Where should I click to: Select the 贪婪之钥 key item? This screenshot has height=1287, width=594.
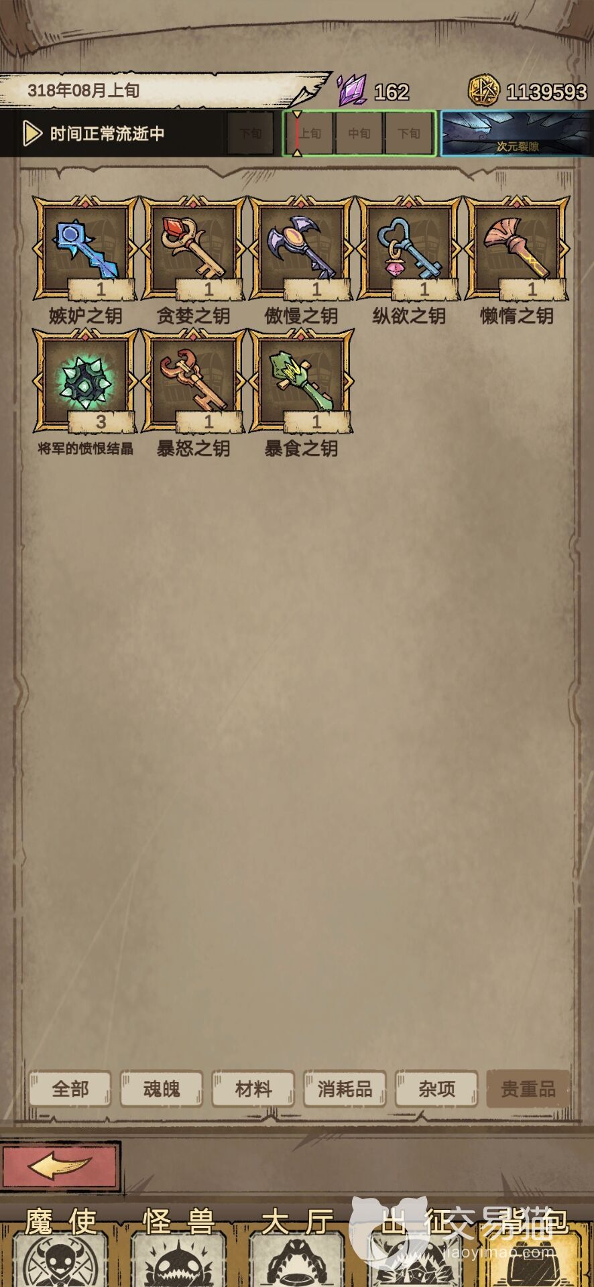coord(193,248)
